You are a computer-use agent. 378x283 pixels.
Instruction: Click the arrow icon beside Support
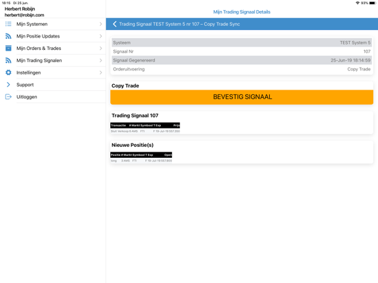(8, 85)
